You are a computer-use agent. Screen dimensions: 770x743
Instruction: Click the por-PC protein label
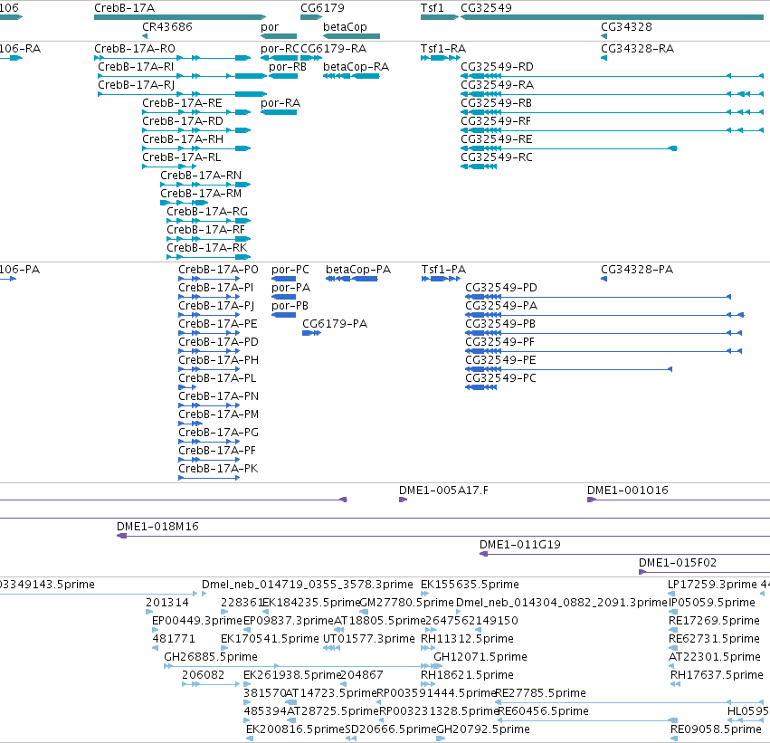(x=290, y=270)
